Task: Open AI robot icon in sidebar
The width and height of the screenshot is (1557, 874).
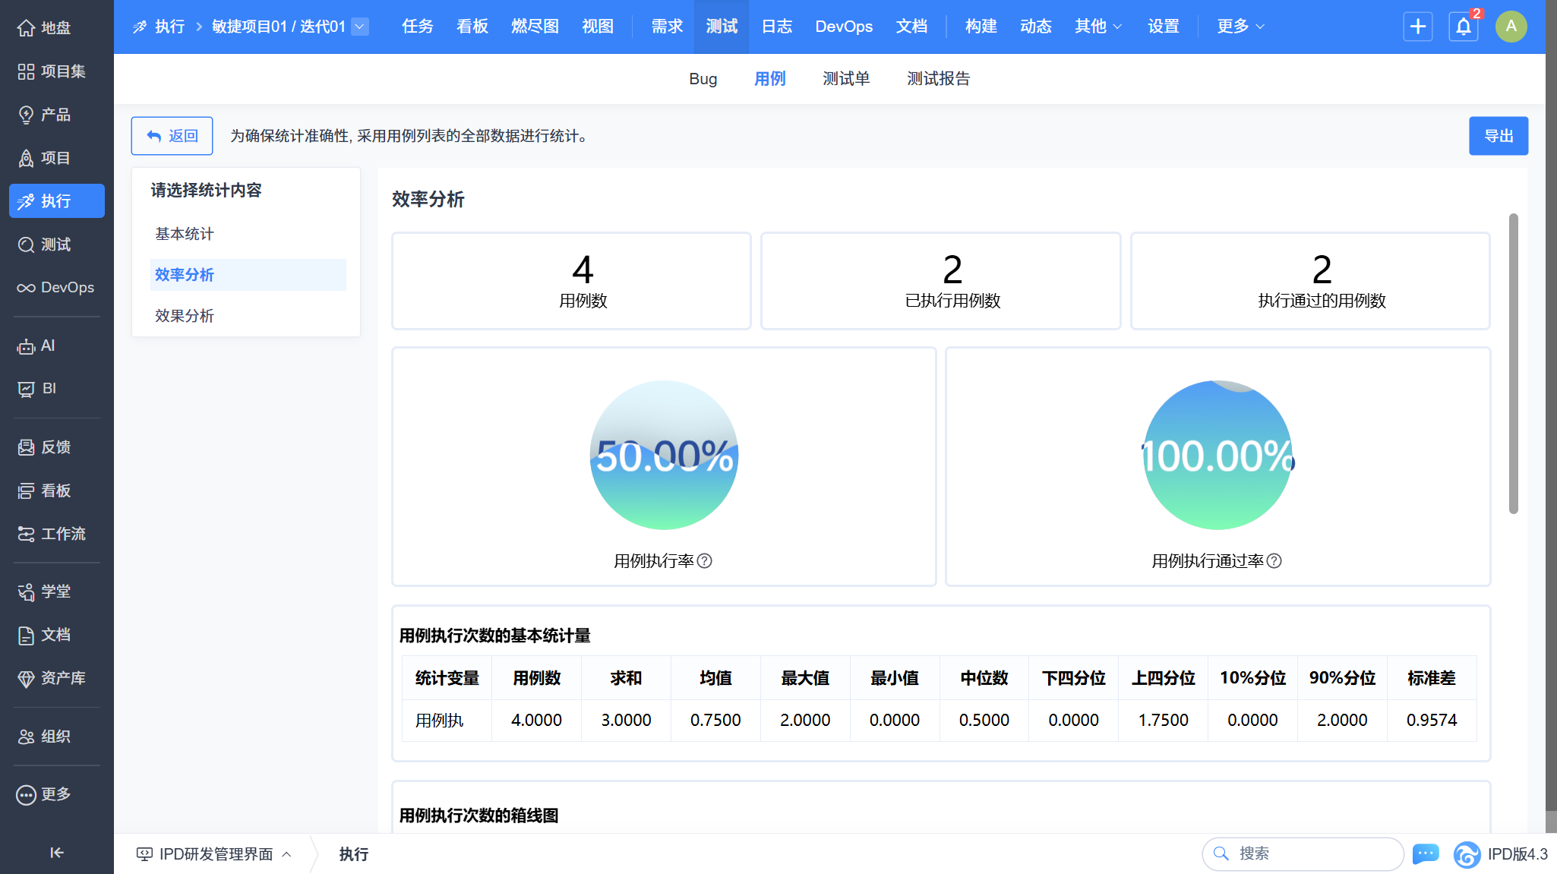Action: [x=27, y=346]
